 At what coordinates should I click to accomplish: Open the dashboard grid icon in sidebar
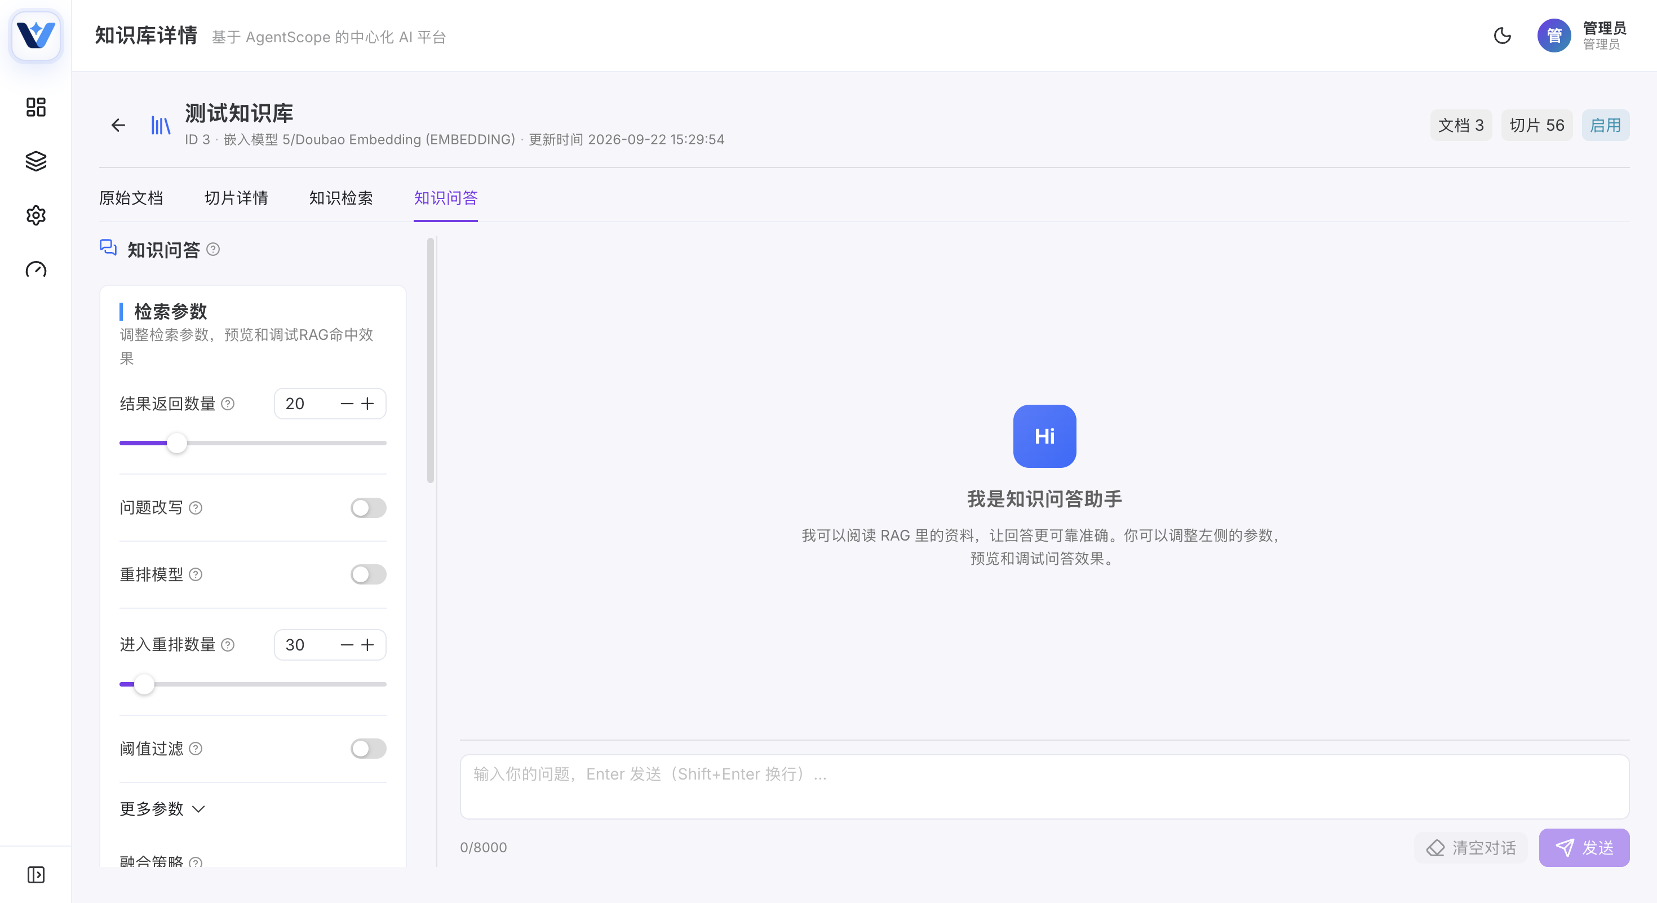pyautogui.click(x=36, y=107)
